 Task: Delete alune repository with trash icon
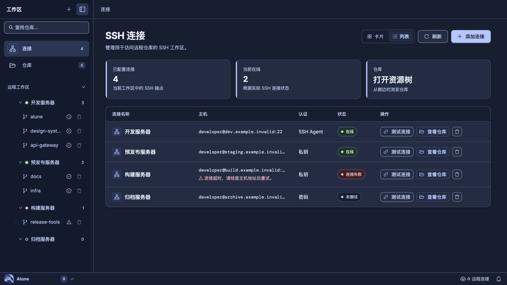point(79,117)
